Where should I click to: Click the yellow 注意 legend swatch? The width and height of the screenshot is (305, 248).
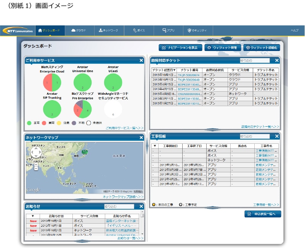click(59, 123)
